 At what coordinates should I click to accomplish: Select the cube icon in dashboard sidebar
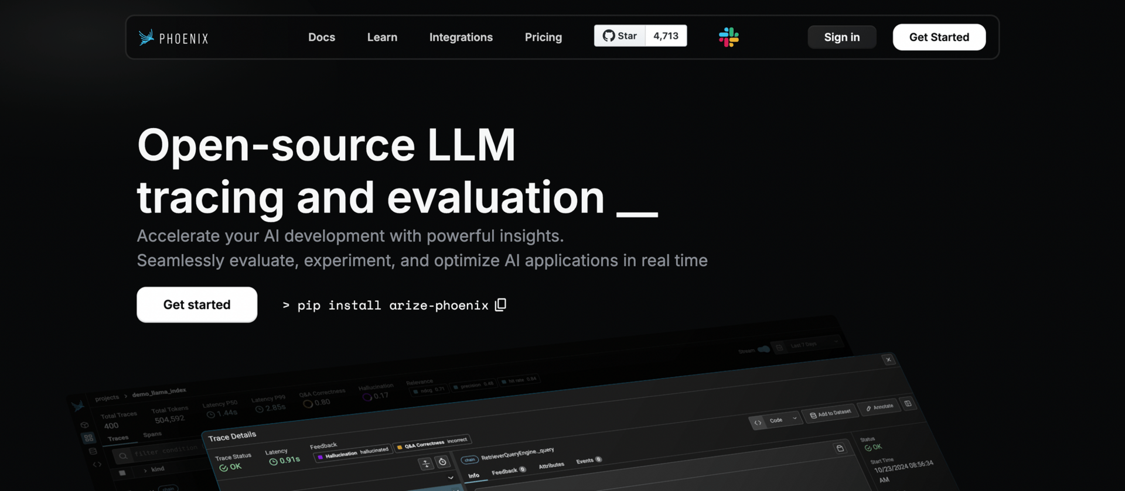(84, 425)
